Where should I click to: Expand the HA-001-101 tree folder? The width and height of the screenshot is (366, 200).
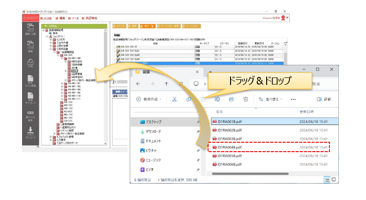pyautogui.click(x=62, y=83)
